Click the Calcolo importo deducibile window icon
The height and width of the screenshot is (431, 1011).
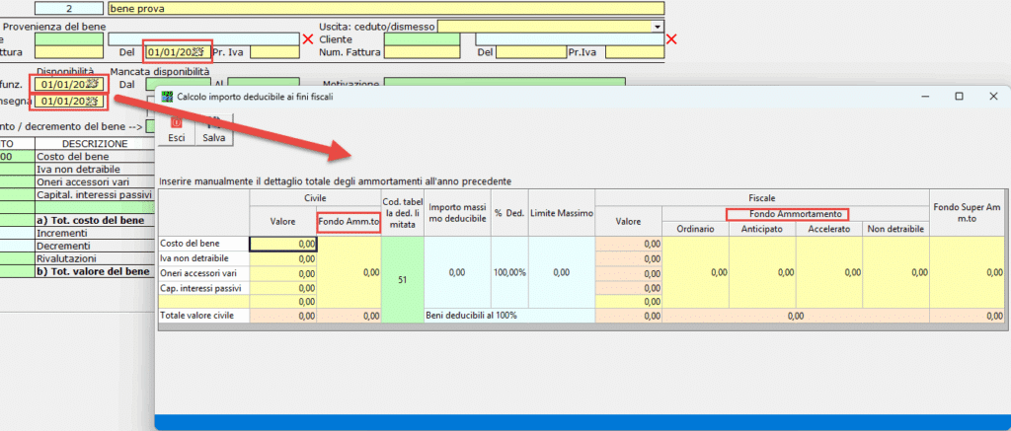(167, 97)
